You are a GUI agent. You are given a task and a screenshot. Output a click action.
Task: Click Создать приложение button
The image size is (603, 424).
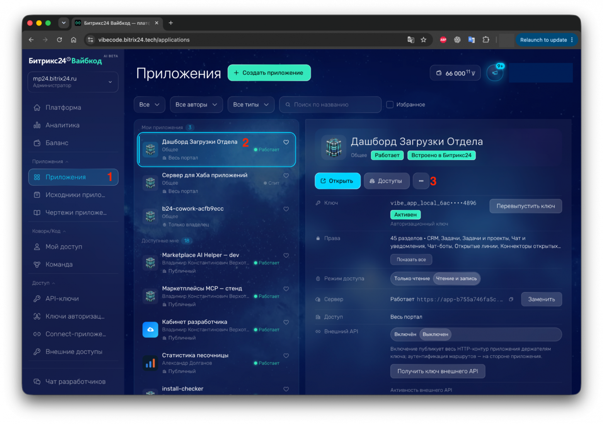[269, 73]
